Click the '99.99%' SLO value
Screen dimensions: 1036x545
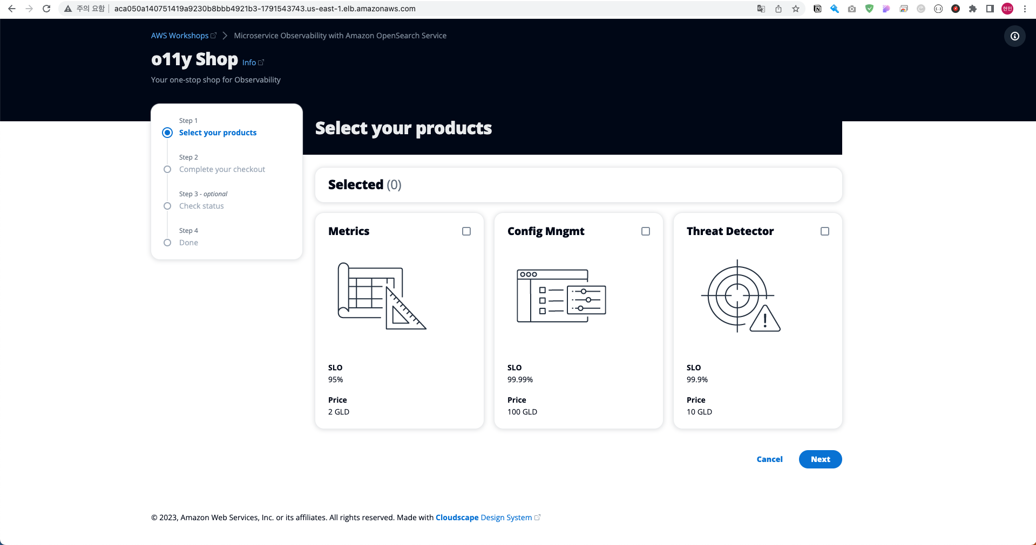tap(520, 380)
